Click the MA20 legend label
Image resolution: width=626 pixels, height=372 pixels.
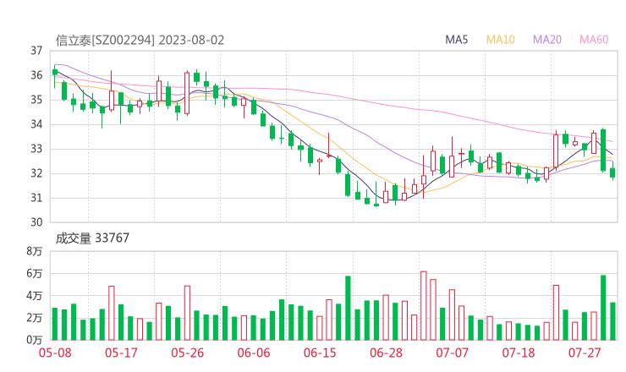[x=547, y=40]
